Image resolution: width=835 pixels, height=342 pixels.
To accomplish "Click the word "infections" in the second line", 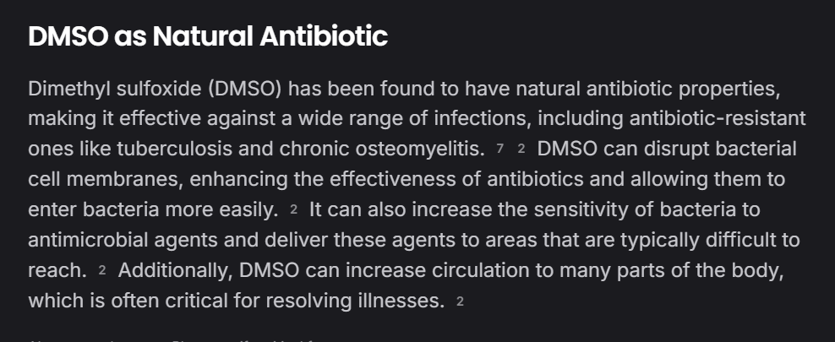I will (487, 119).
